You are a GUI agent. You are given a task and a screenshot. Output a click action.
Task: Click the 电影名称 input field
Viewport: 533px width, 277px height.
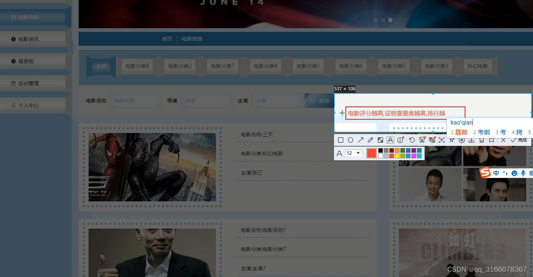[x=136, y=100]
